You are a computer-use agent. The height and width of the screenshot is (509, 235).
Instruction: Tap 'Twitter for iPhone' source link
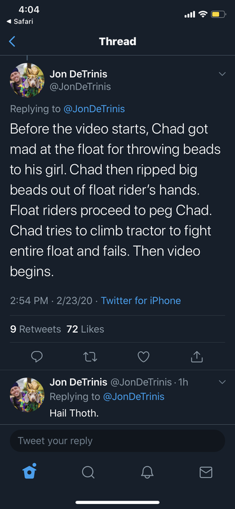[x=141, y=300]
